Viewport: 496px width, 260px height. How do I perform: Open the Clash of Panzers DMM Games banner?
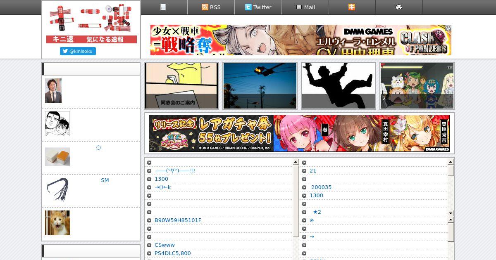point(301,40)
